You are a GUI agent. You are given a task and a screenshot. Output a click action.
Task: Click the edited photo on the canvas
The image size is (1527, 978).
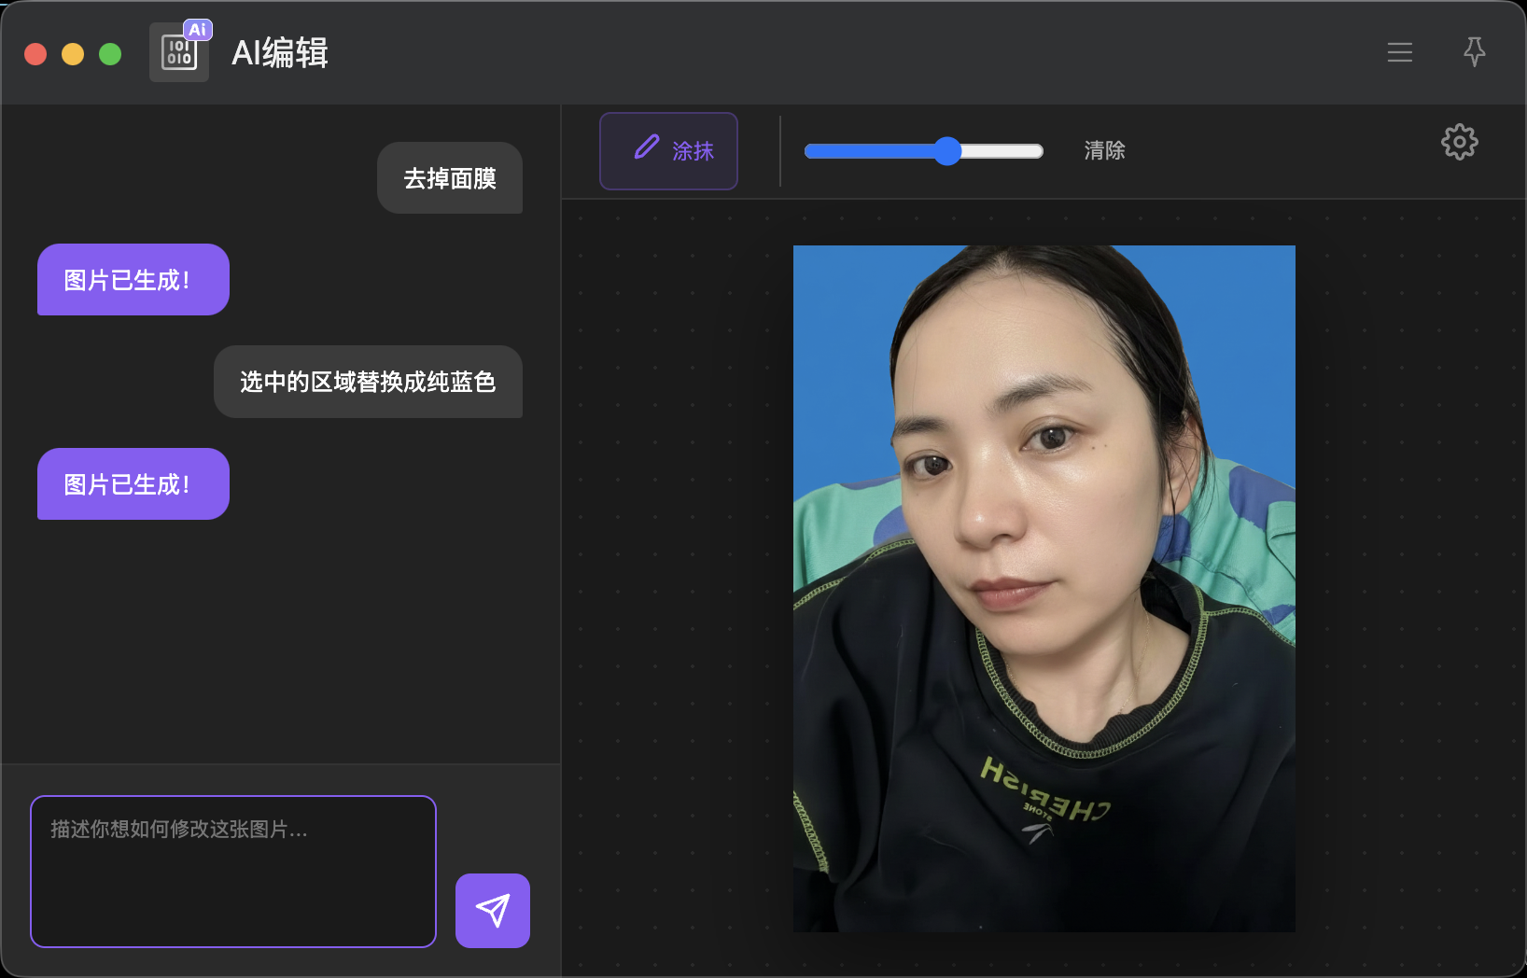pyautogui.click(x=1044, y=588)
